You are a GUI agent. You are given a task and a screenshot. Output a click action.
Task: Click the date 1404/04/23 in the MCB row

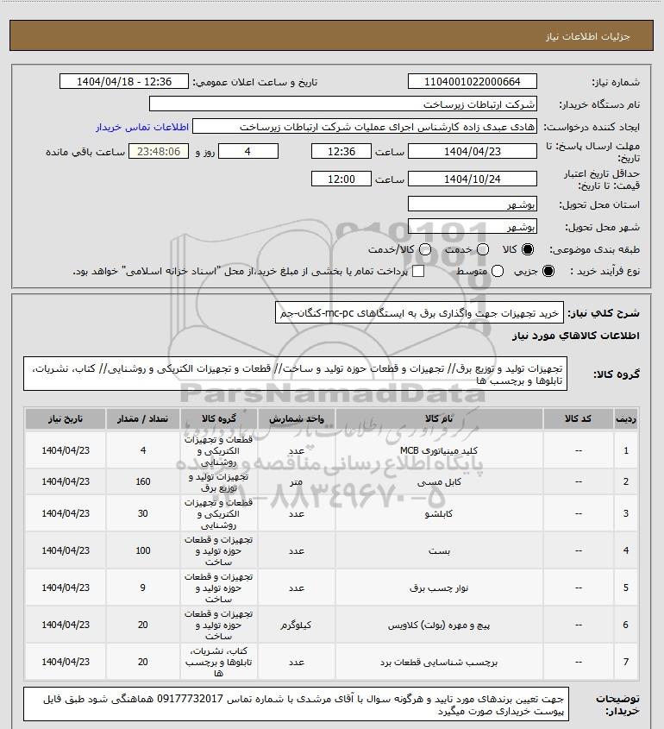66,450
